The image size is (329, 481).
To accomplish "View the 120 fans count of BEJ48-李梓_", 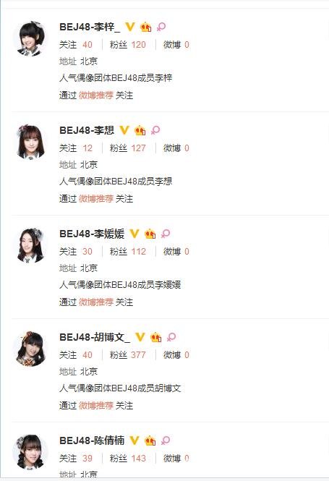I will pos(138,45).
